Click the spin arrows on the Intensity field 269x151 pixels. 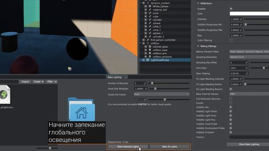point(241,19)
